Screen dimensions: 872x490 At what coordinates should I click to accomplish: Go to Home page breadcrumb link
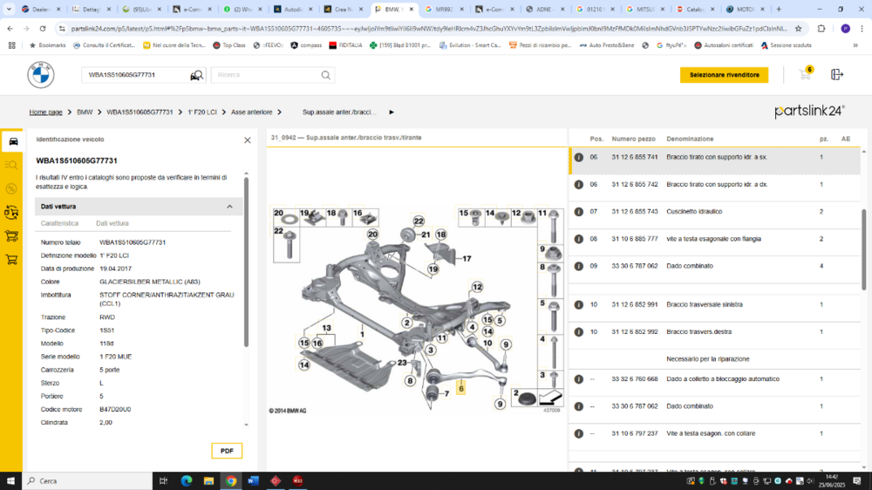click(45, 112)
